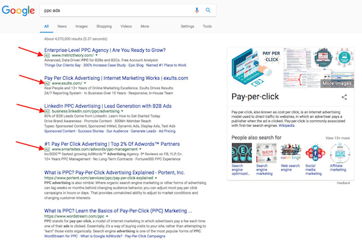362x240 pixels.
Task: Expand dropdown arrow next to www.exults.com
Action: pos(85,83)
